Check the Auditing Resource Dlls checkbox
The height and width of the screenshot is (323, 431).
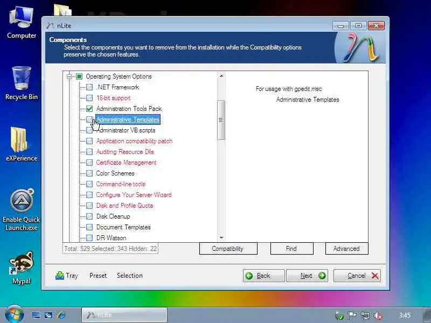point(89,152)
